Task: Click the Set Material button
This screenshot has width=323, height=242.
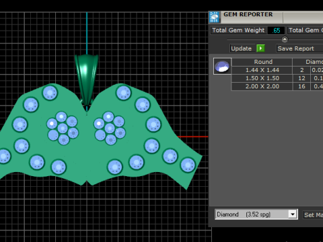Action: (x=313, y=215)
